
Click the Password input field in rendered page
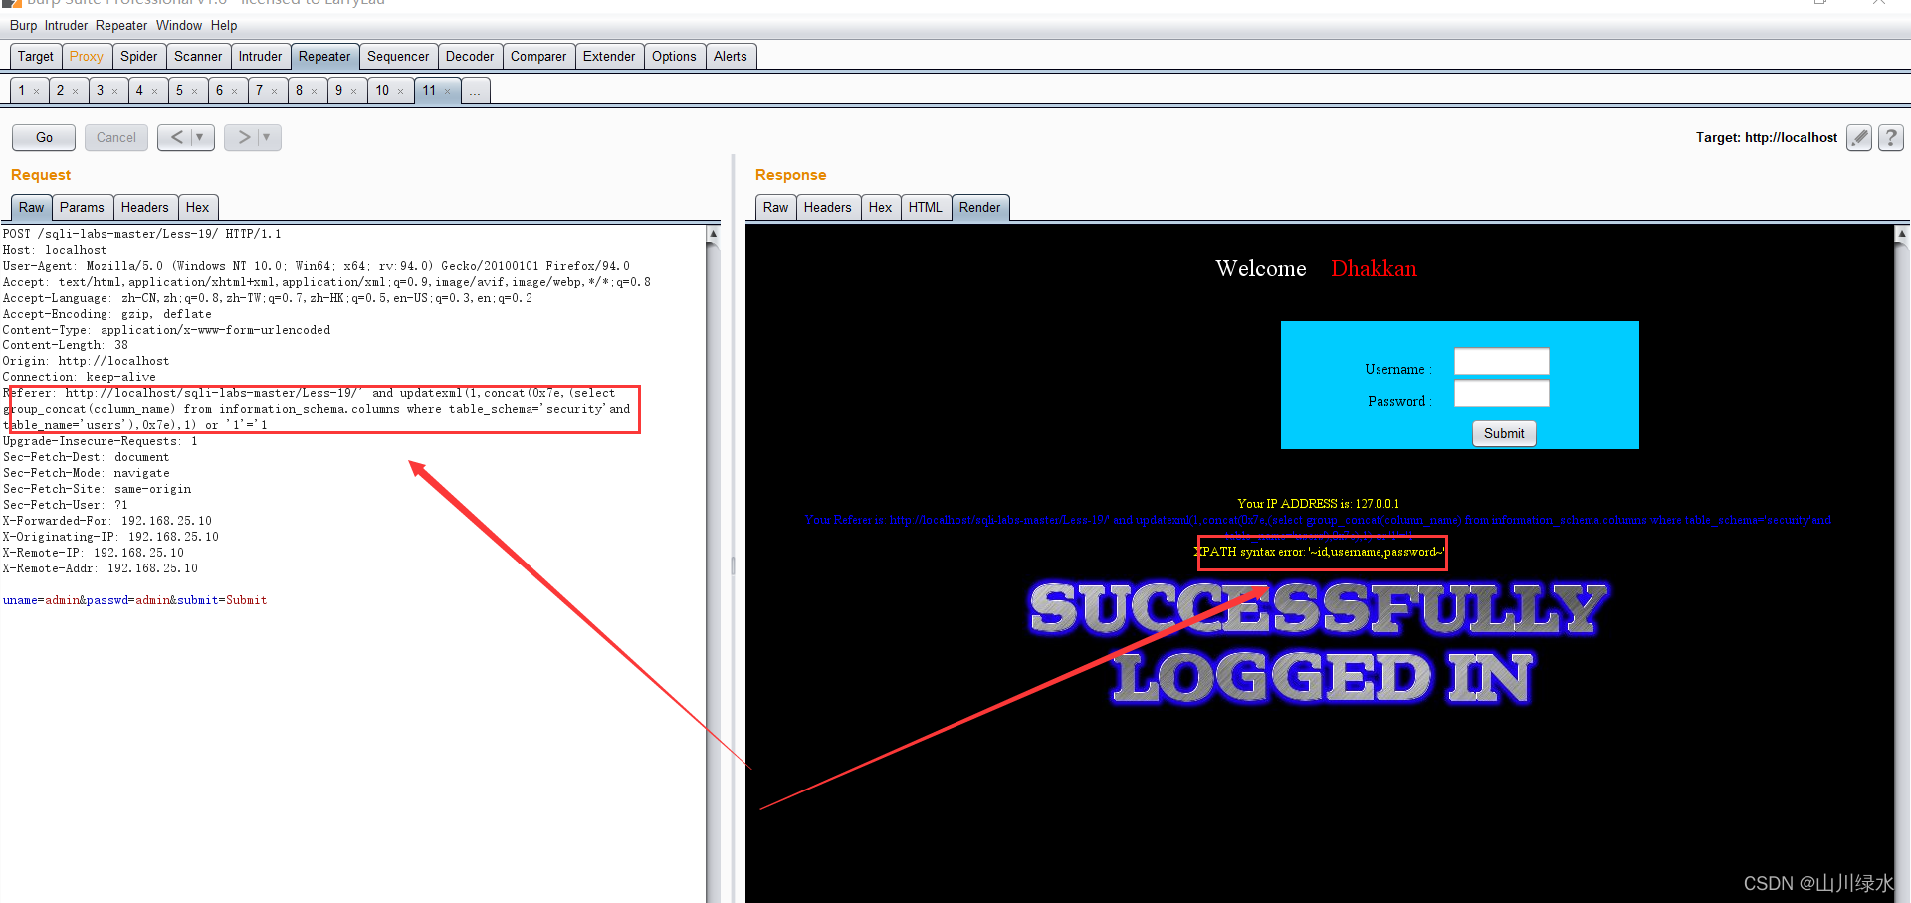tap(1501, 394)
